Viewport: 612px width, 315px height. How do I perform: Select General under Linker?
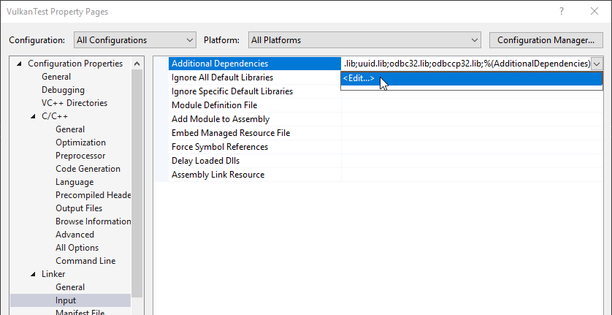pos(70,287)
